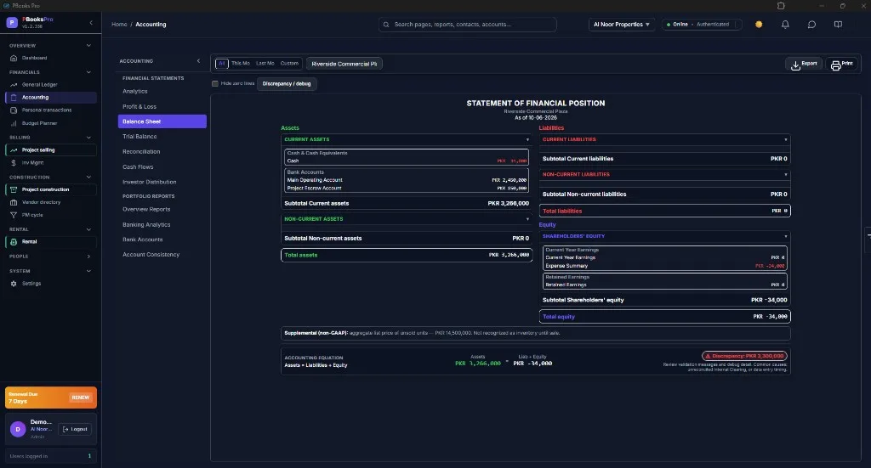Collapse the Overview sidebar section
This screenshot has width=871, height=468.
point(88,46)
